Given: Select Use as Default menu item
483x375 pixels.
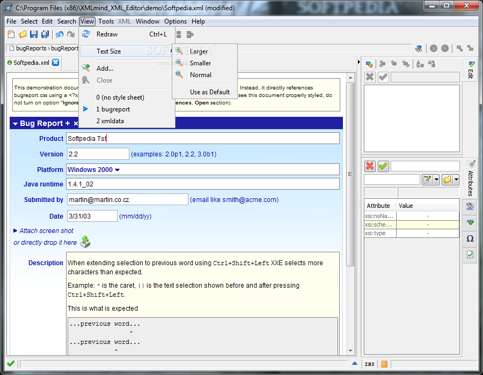Looking at the screenshot, I should pos(210,92).
